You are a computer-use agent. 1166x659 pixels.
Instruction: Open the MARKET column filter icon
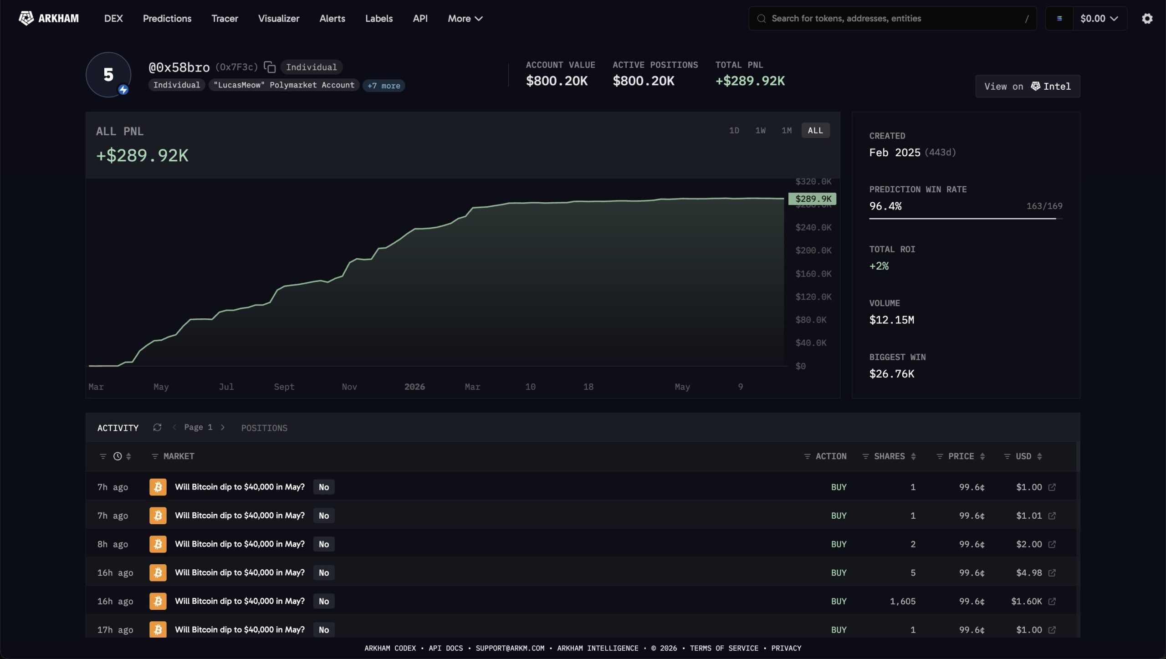click(155, 456)
